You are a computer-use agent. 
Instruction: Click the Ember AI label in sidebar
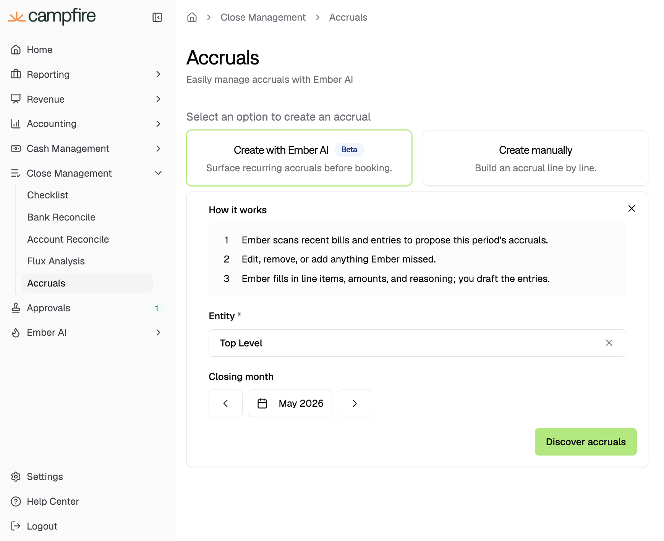(47, 333)
